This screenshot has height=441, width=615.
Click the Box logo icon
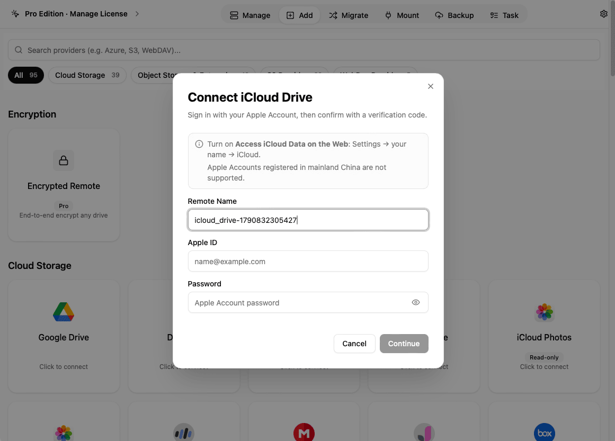tap(545, 432)
